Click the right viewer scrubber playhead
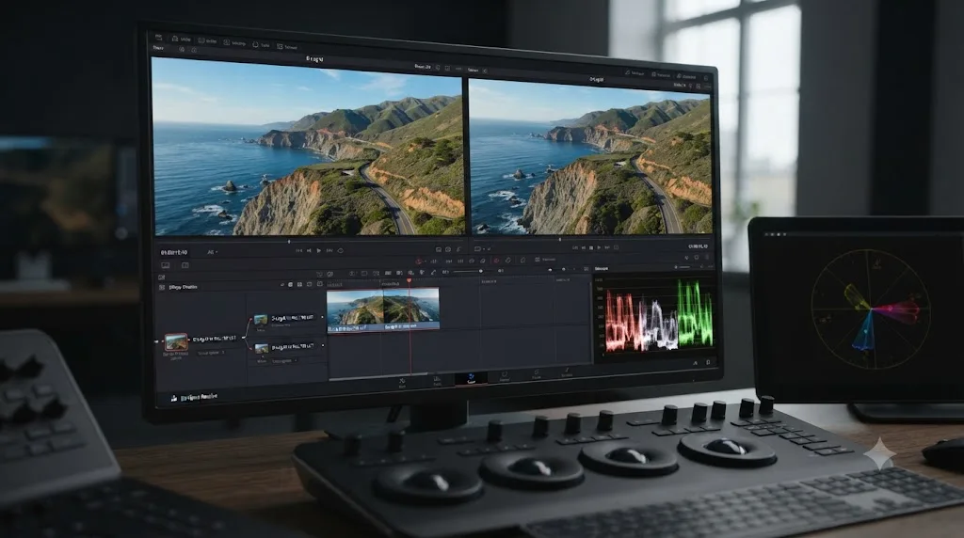Image resolution: width=964 pixels, height=538 pixels. tap(559, 240)
